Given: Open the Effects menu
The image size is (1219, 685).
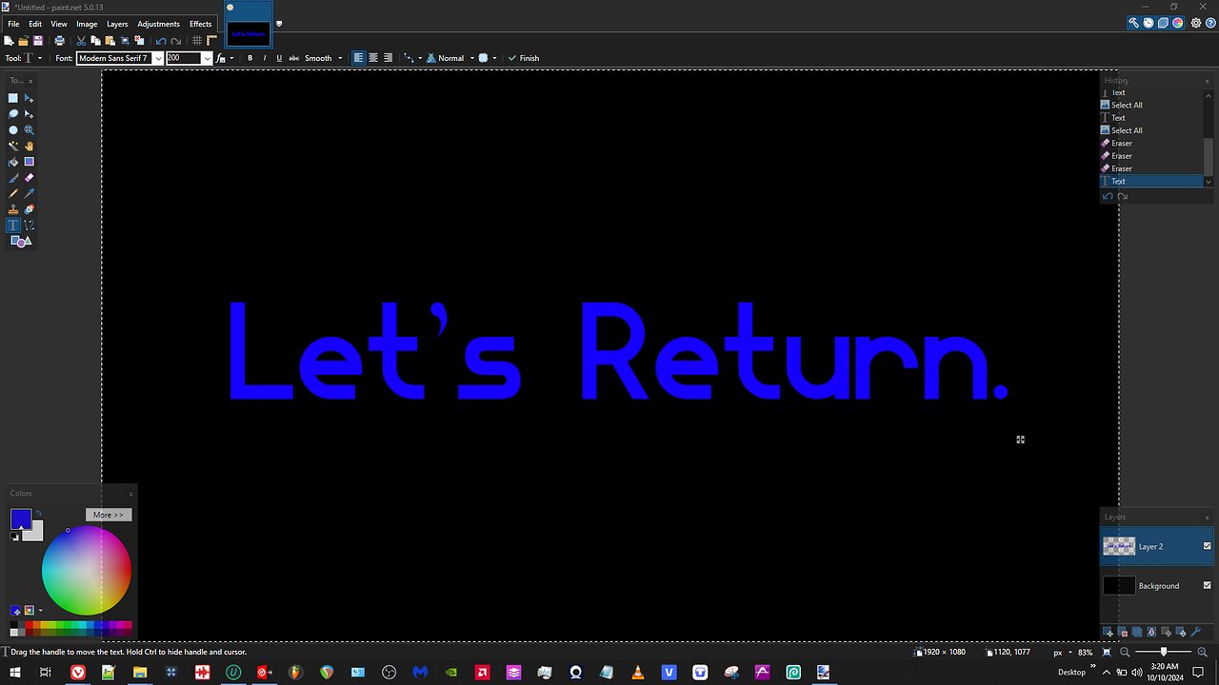Looking at the screenshot, I should pyautogui.click(x=200, y=24).
